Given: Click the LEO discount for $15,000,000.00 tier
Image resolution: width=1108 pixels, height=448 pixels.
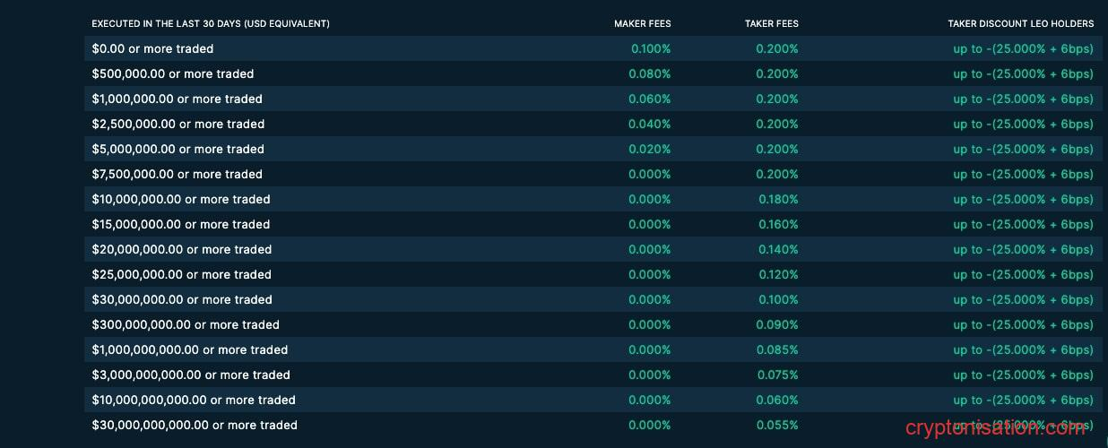Looking at the screenshot, I should coord(1023,224).
